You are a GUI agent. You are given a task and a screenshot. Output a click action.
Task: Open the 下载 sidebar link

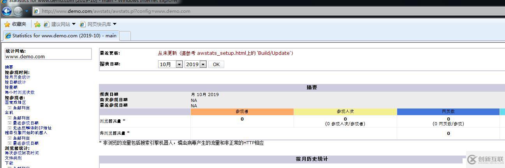pos(9,163)
